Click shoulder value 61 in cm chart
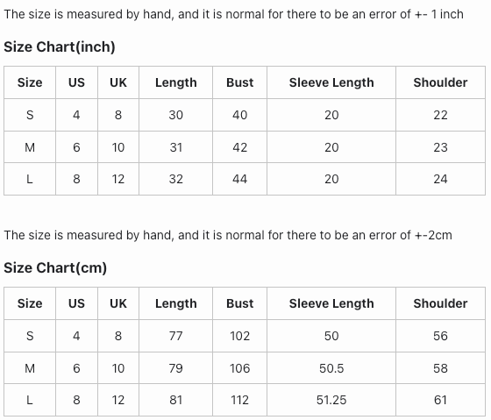This screenshot has height=420, width=491. pyautogui.click(x=440, y=400)
